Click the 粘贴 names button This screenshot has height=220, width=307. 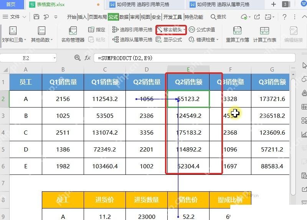click(x=97, y=40)
